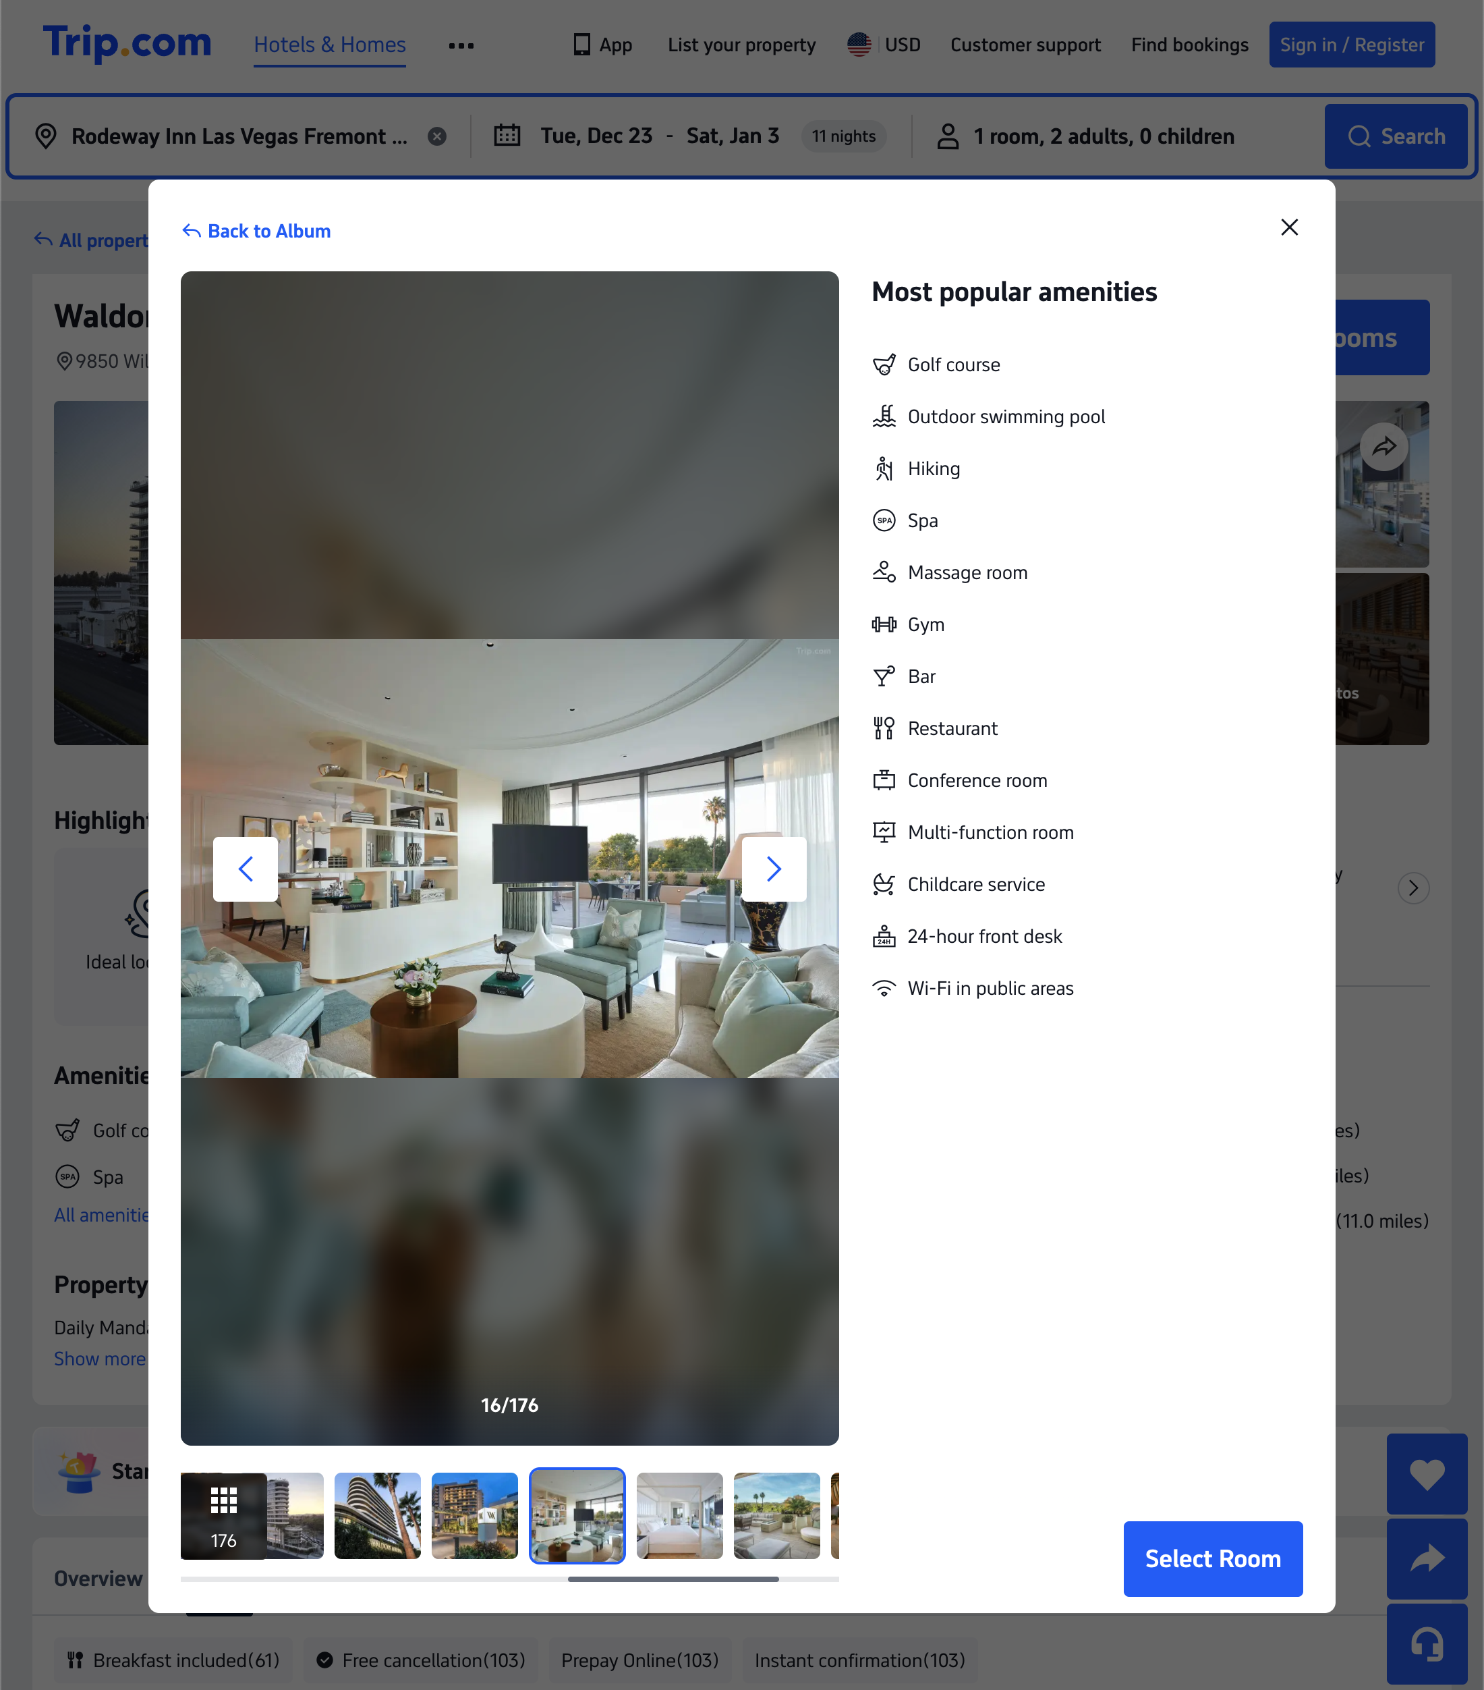Open the heart favorite icon
Viewport: 1484px width, 1690px height.
click(x=1427, y=1474)
